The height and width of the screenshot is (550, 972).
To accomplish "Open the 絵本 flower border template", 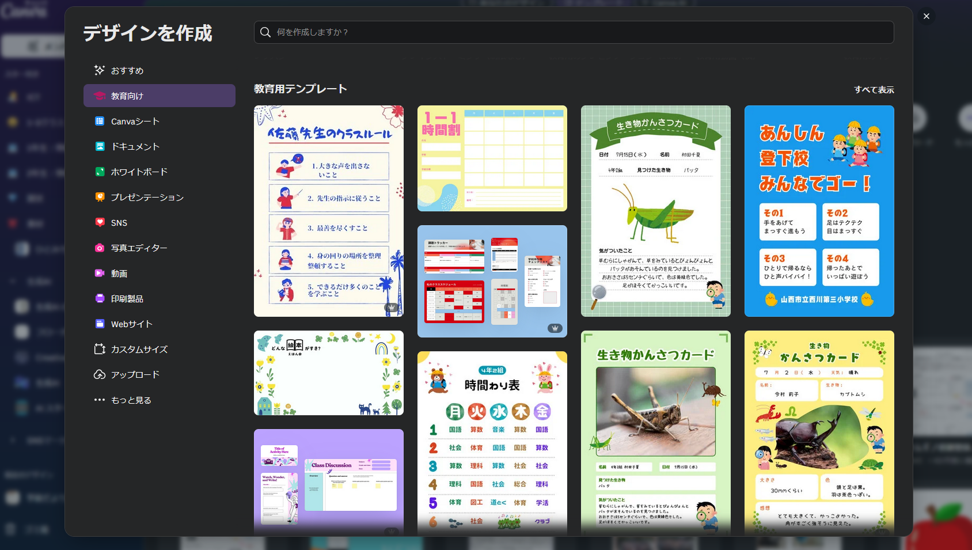I will [x=329, y=373].
